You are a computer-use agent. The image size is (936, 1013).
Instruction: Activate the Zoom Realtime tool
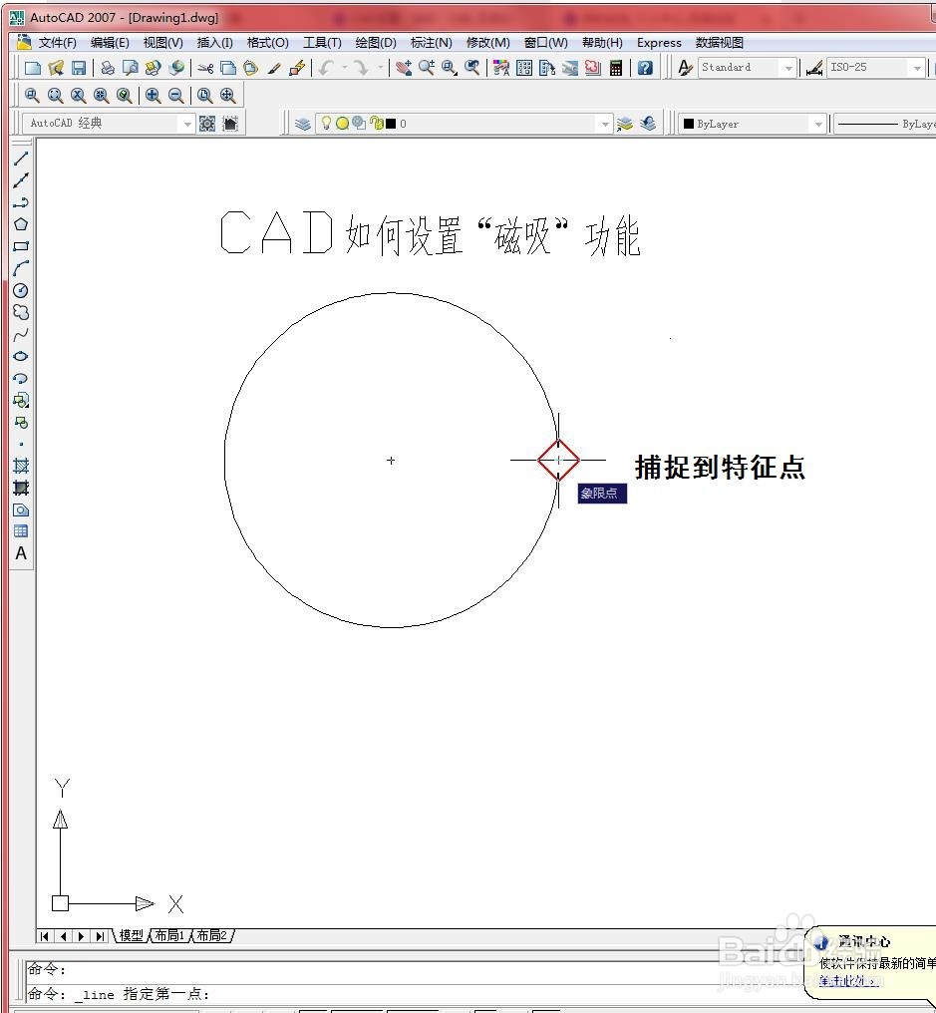coord(424,67)
